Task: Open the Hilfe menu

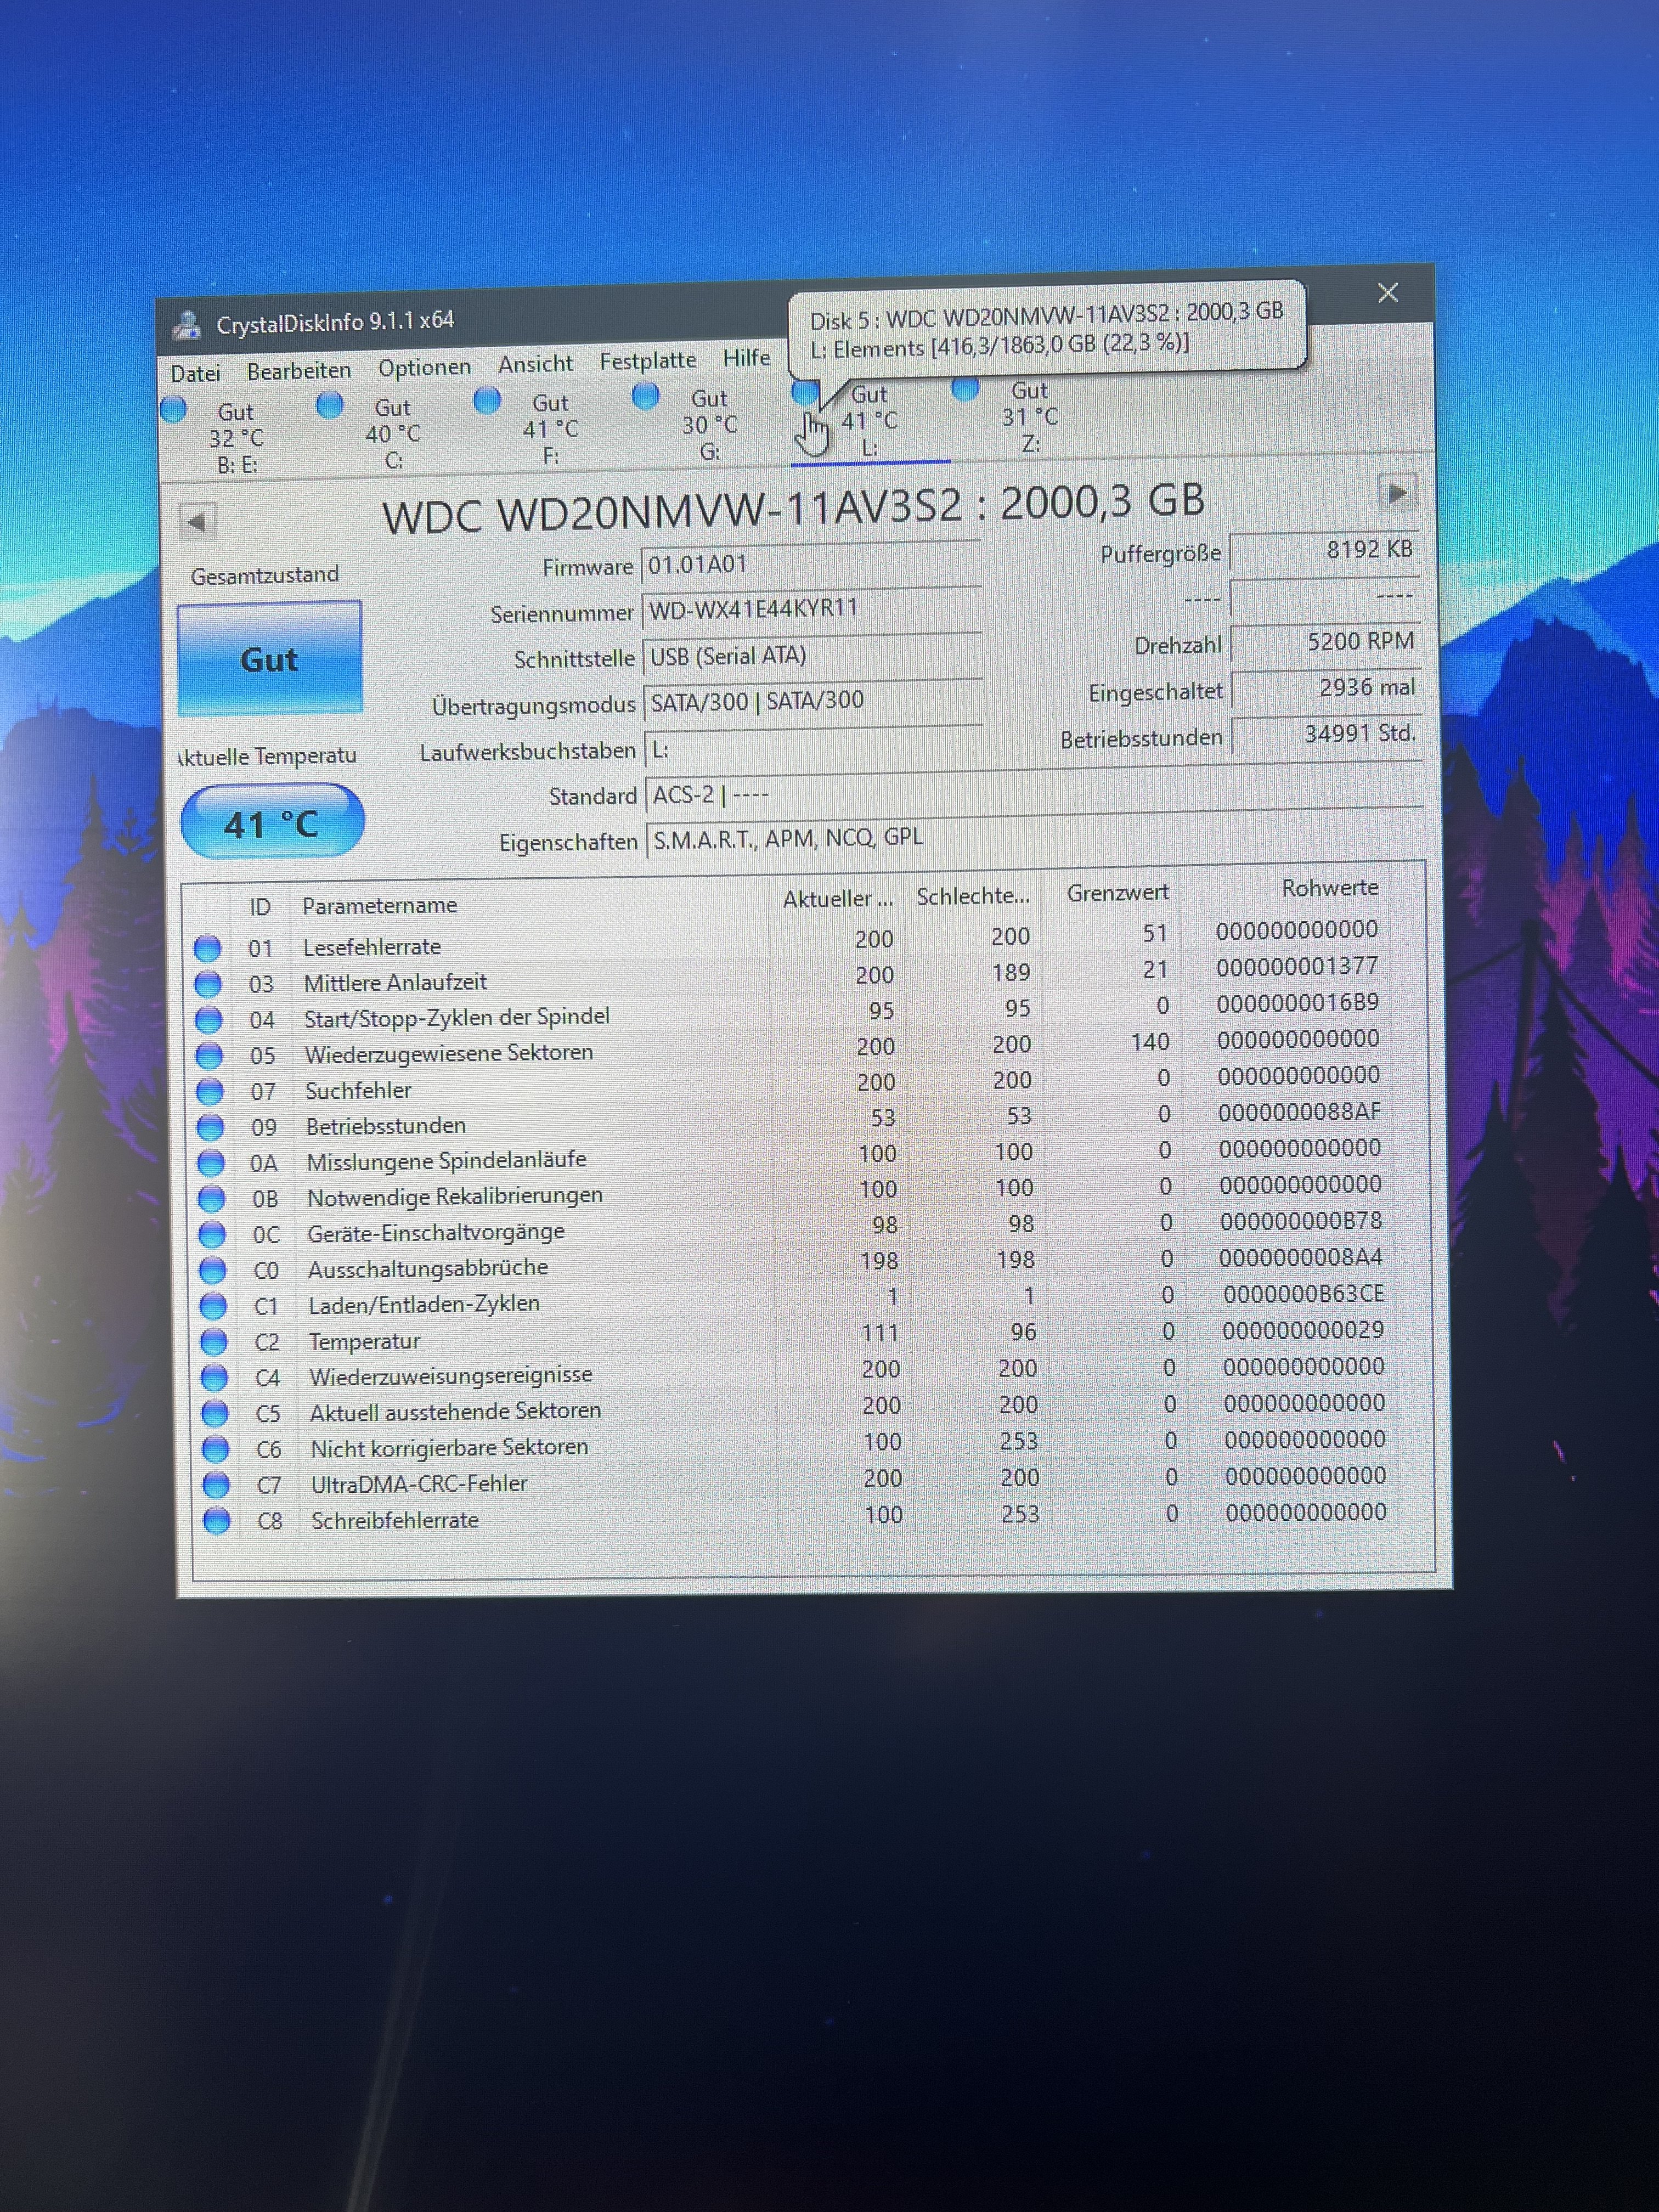Action: pyautogui.click(x=746, y=358)
